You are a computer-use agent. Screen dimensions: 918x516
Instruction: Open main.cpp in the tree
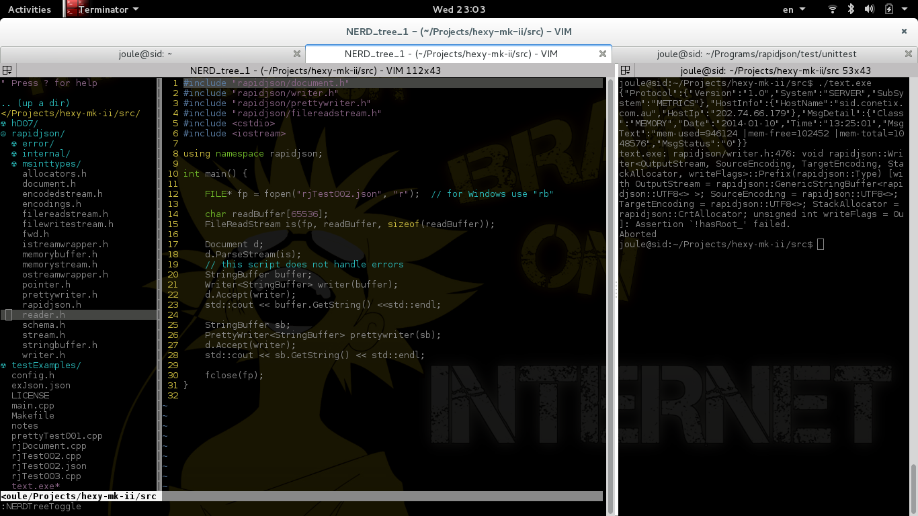pyautogui.click(x=33, y=405)
